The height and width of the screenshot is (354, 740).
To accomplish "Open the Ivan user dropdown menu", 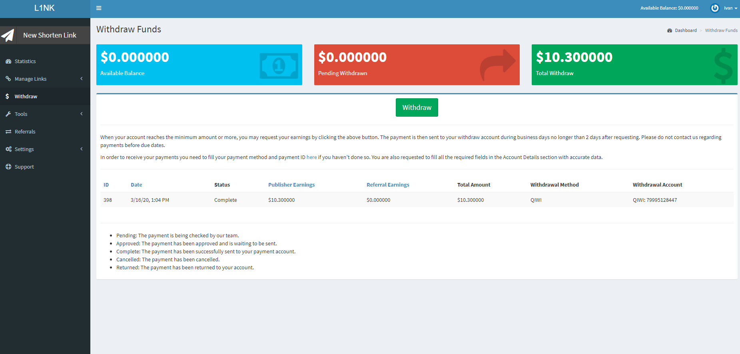I will 730,8.
